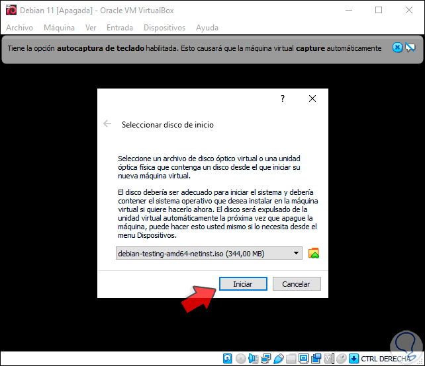This screenshot has height=366, width=425.
Task: Click the recording status icon
Action: pyautogui.click(x=316, y=359)
